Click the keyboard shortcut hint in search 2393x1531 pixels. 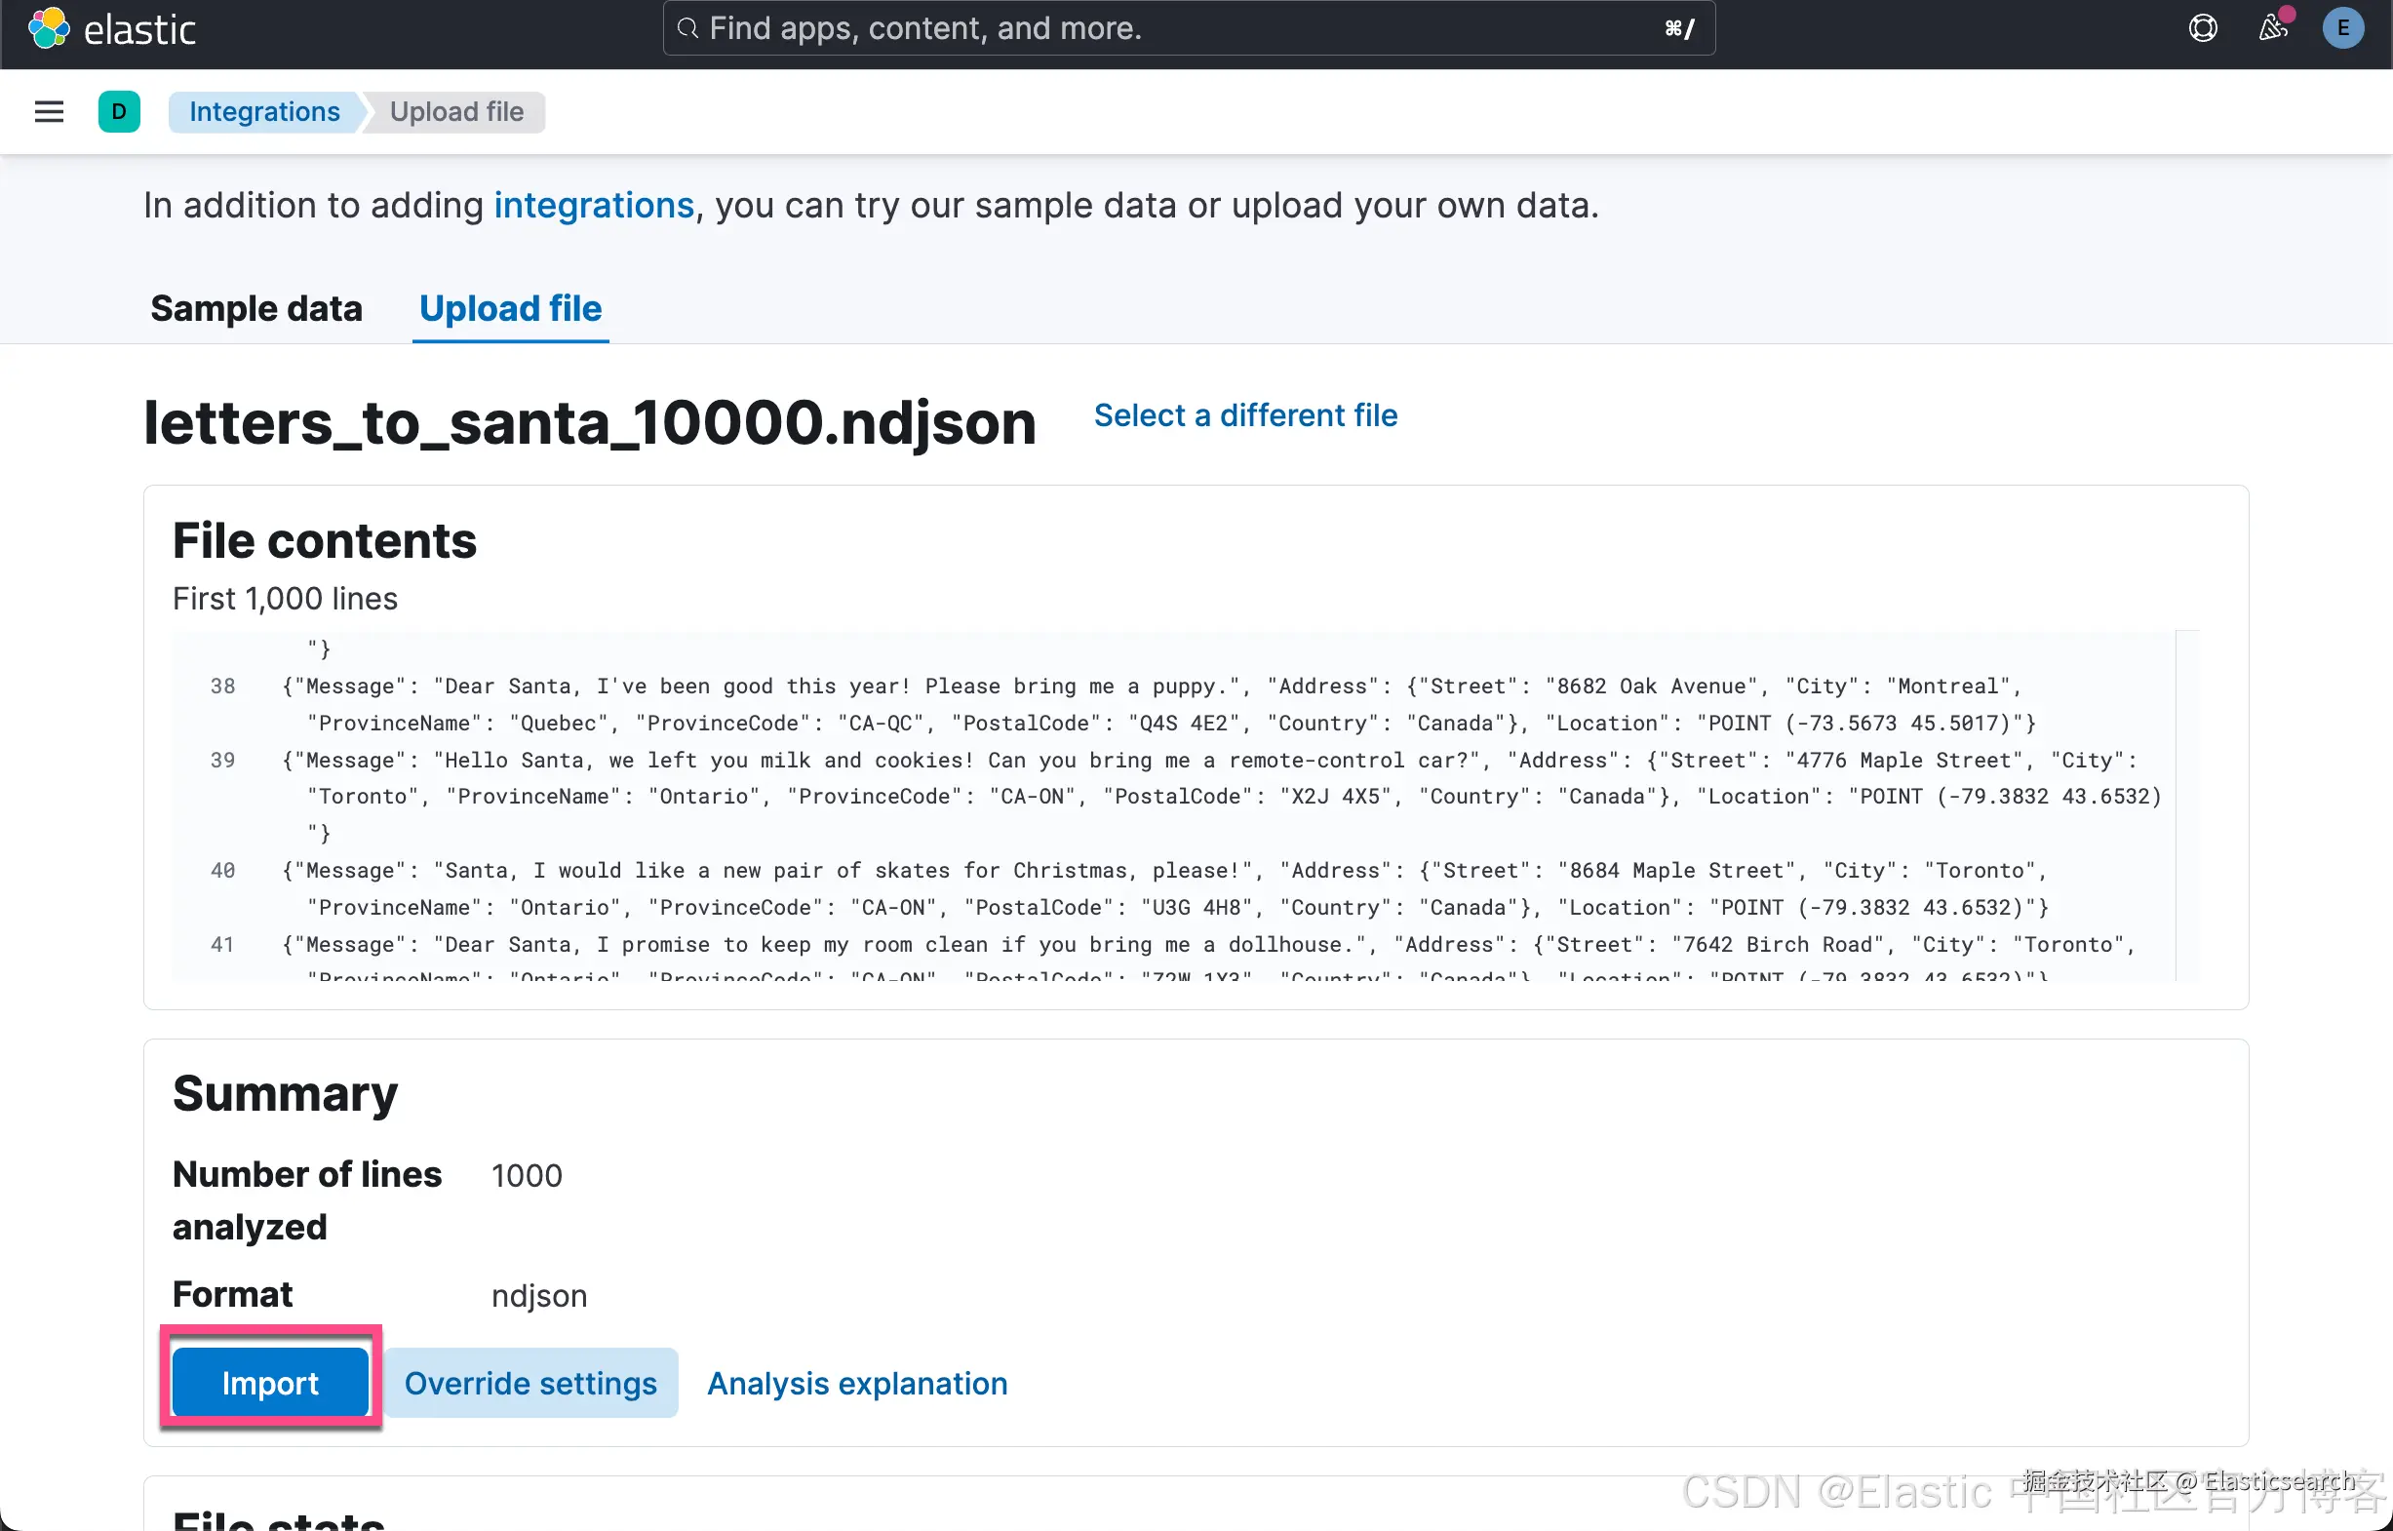point(1679,28)
